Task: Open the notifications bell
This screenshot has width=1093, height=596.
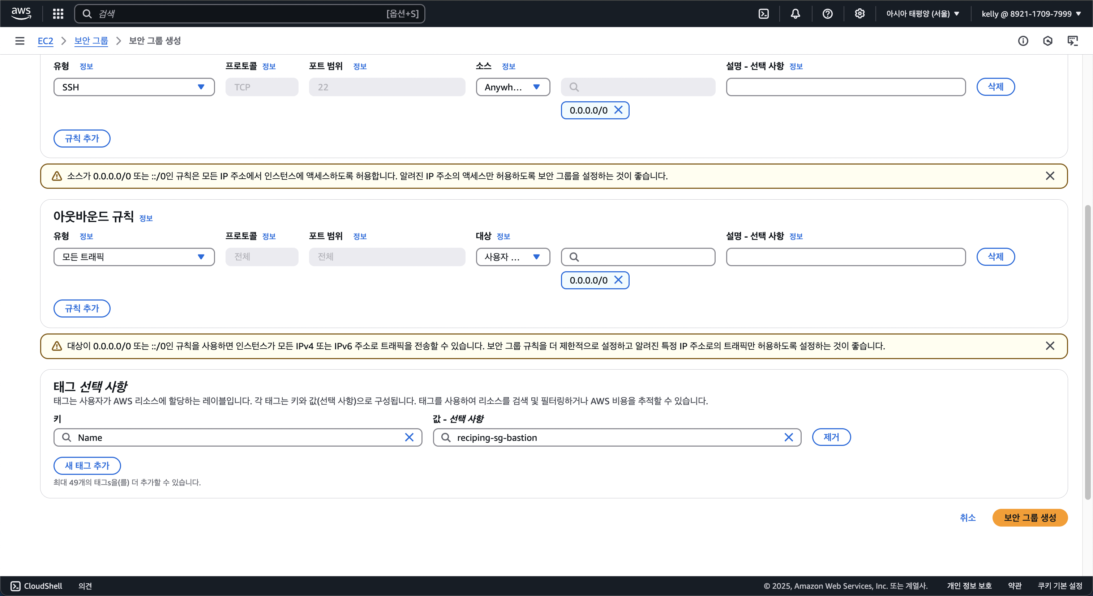Action: 795,14
